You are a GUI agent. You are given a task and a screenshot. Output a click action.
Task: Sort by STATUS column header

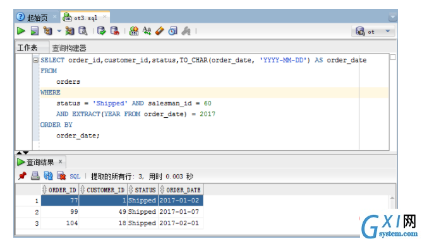click(x=143, y=190)
